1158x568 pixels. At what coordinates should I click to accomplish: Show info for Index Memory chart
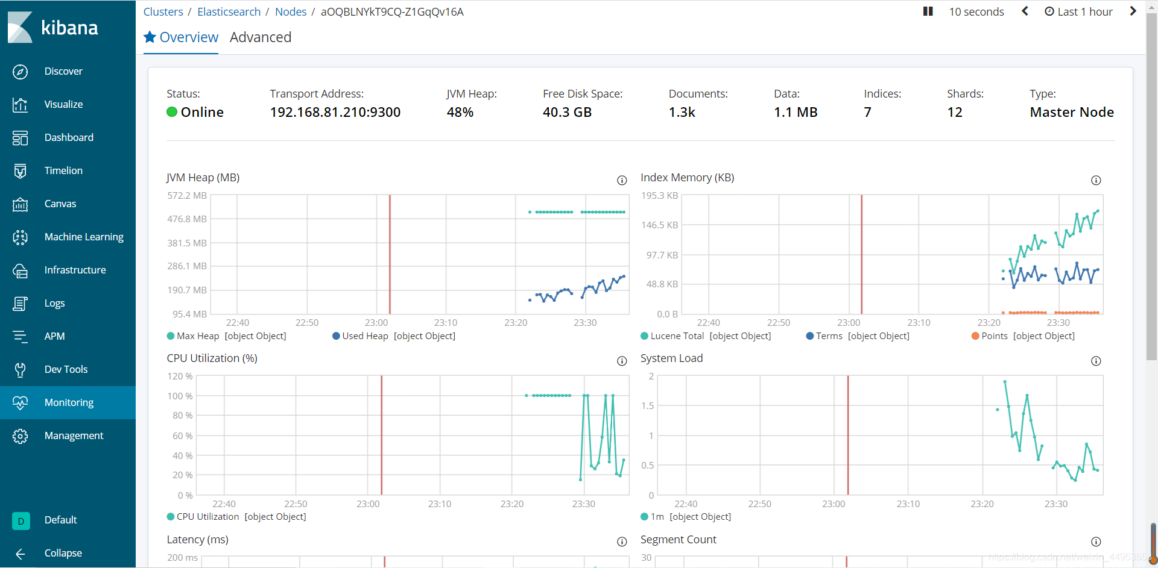click(1096, 180)
